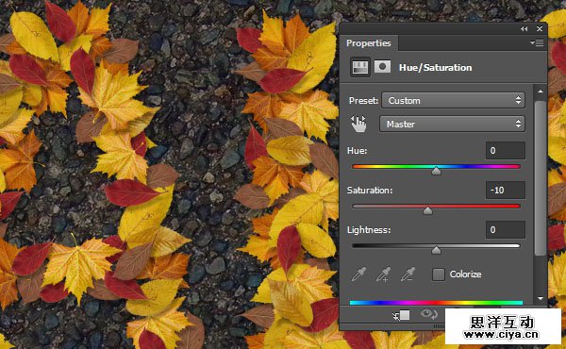Image resolution: width=566 pixels, height=349 pixels.
Task: Click the Hue value input field
Action: tap(506, 151)
